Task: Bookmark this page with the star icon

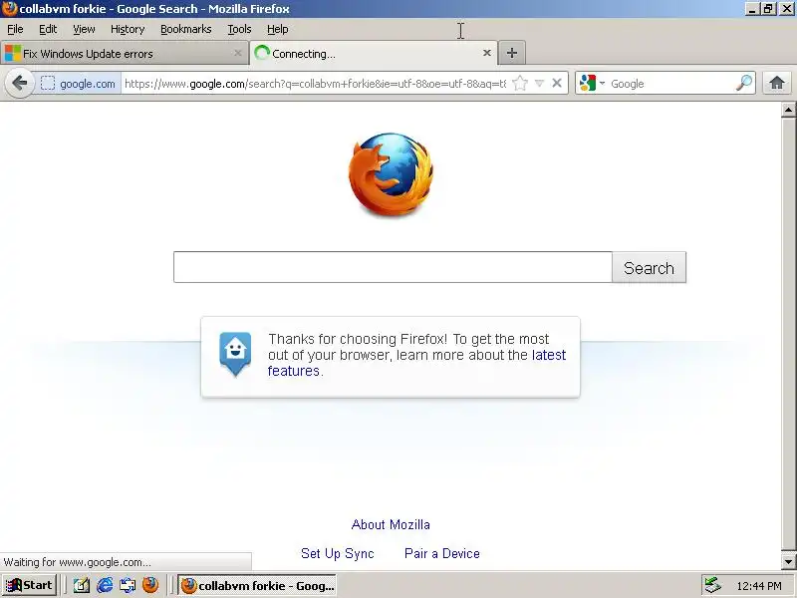Action: click(x=519, y=84)
